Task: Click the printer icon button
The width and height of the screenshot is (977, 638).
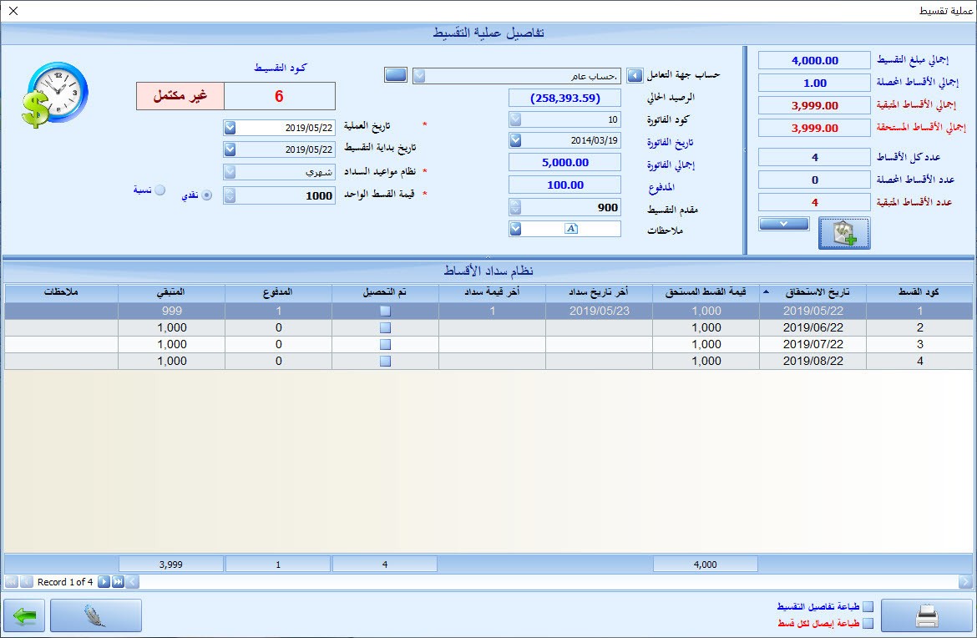Action: [x=926, y=615]
